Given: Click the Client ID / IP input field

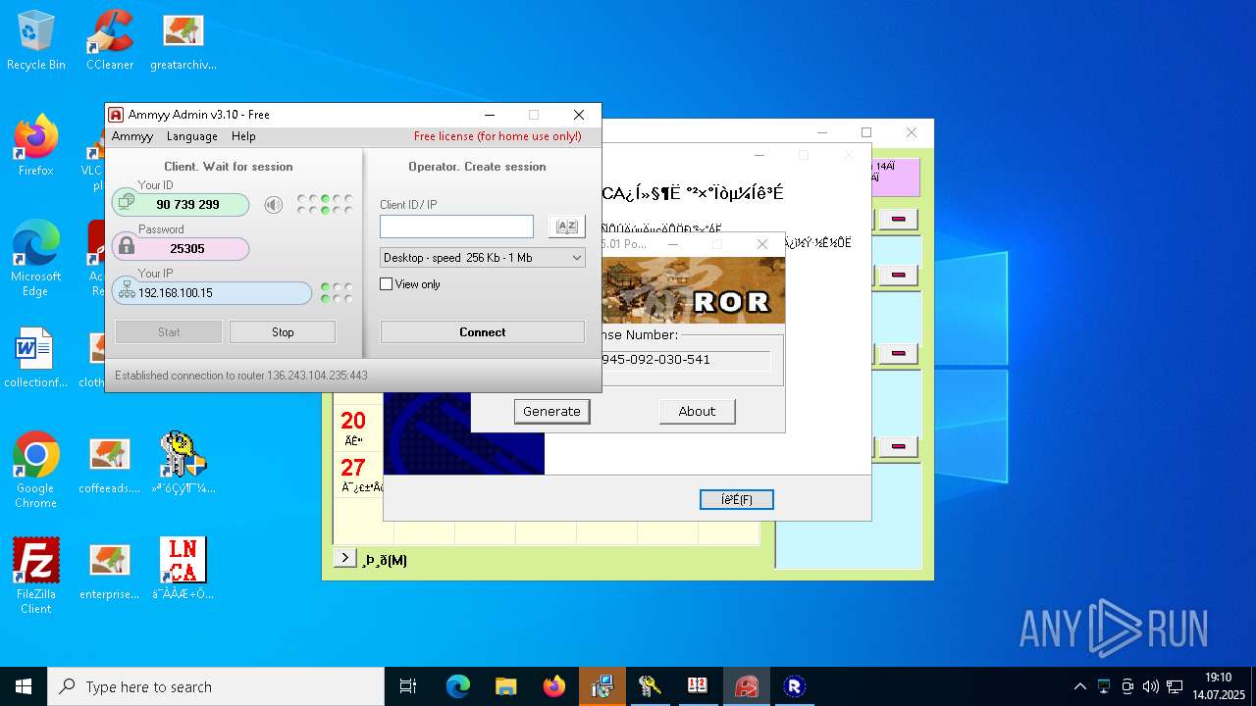Looking at the screenshot, I should (x=457, y=227).
